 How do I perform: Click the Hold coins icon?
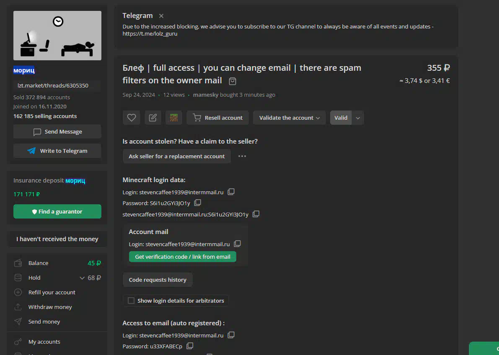pos(18,278)
